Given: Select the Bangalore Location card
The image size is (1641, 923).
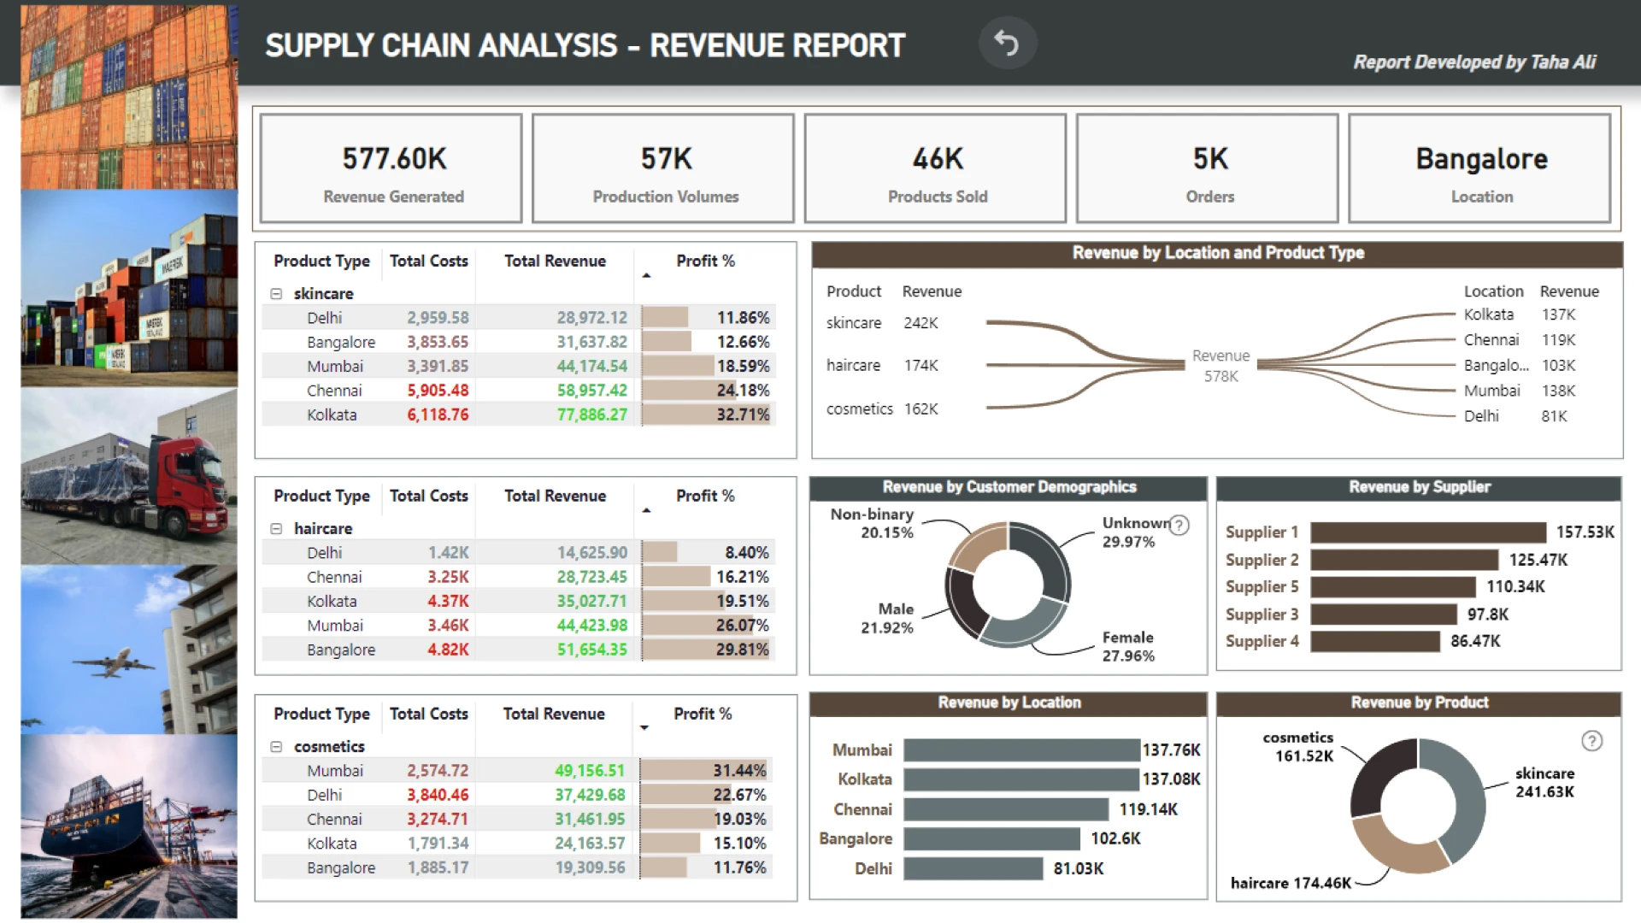Looking at the screenshot, I should click(x=1479, y=168).
